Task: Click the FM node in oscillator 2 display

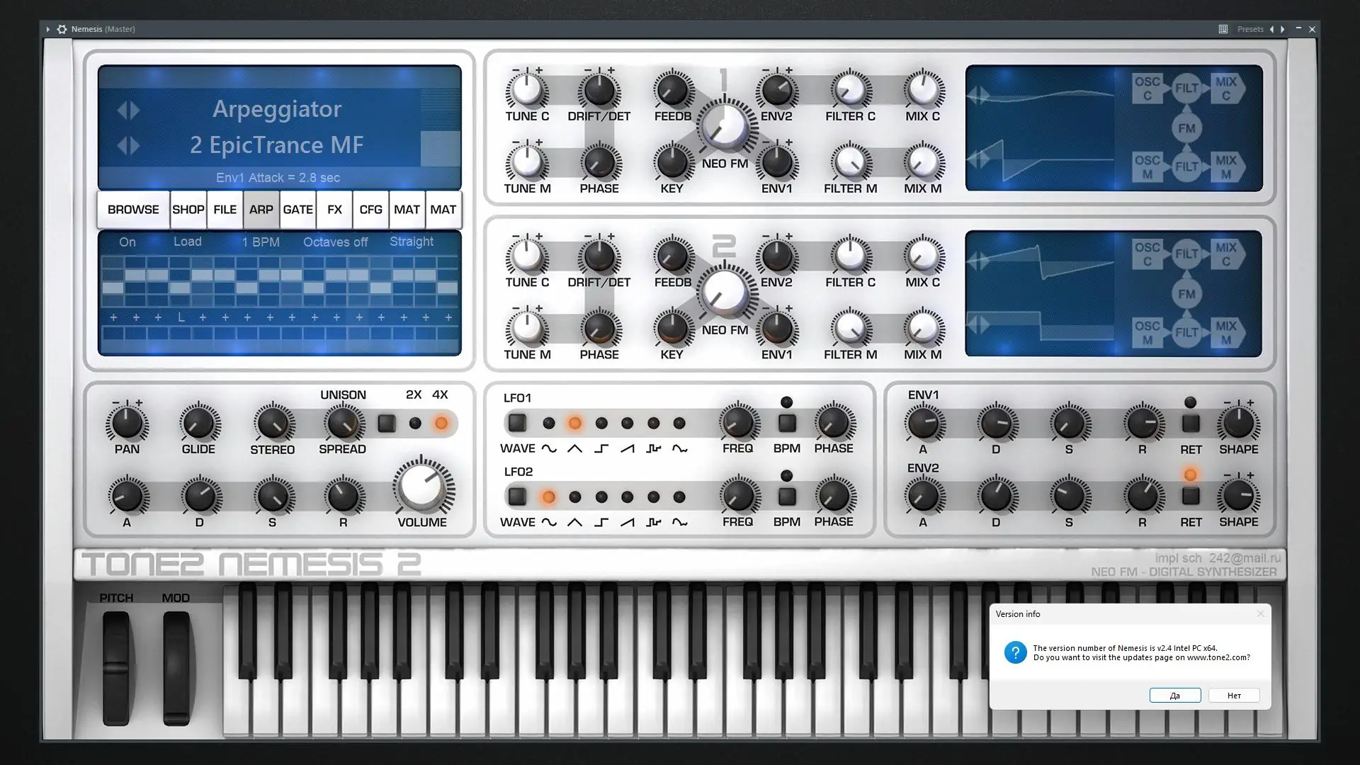Action: (1186, 294)
